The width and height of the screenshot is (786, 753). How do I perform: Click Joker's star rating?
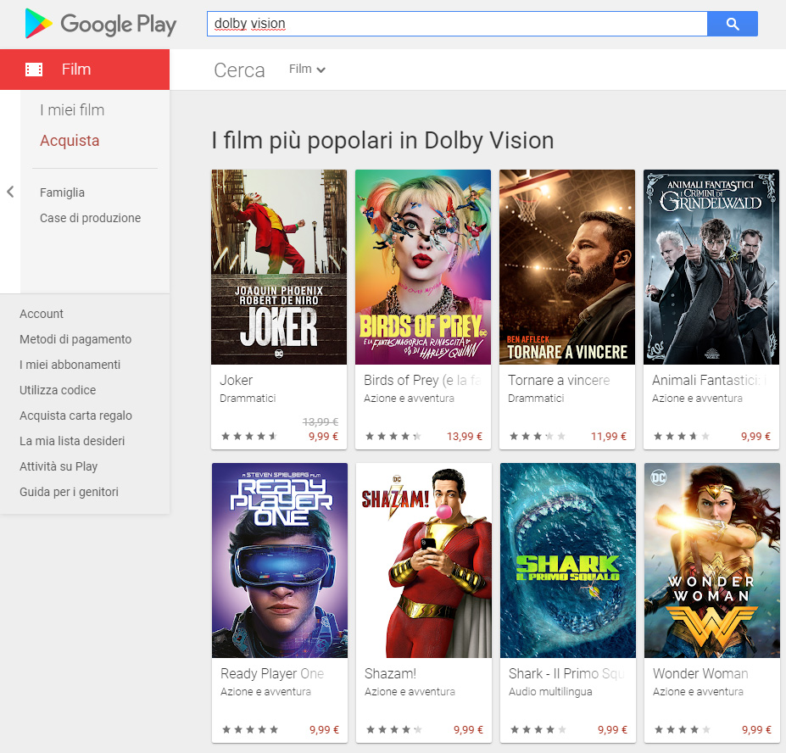(249, 436)
